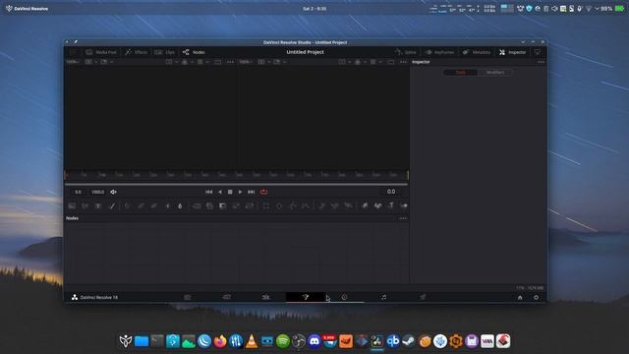Image resolution: width=629 pixels, height=354 pixels.
Task: Switch to the Fairlight page
Action: (x=383, y=297)
